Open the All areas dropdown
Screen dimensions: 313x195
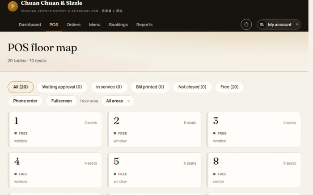[117, 101]
